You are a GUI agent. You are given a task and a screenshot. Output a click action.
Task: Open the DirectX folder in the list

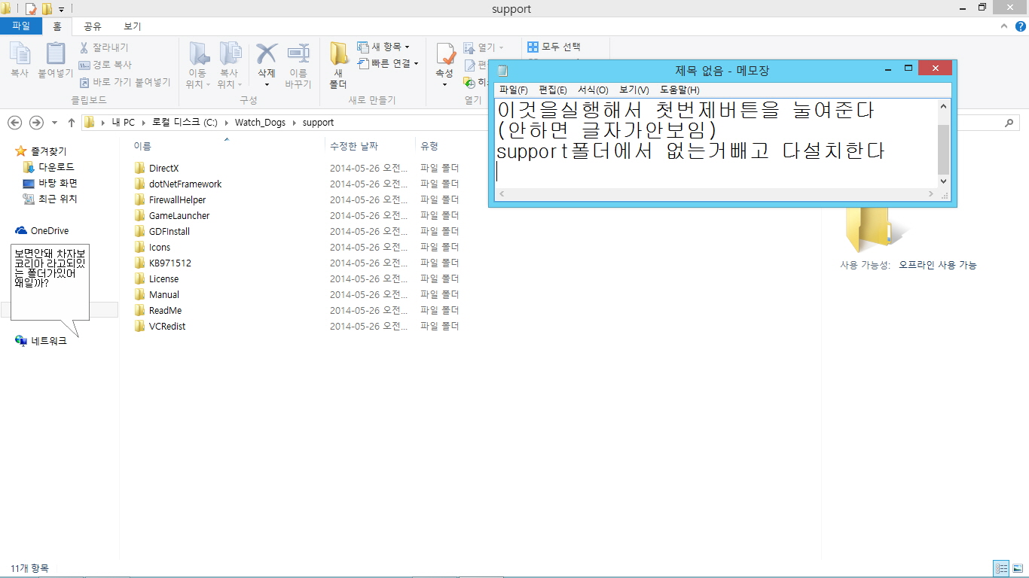point(163,169)
